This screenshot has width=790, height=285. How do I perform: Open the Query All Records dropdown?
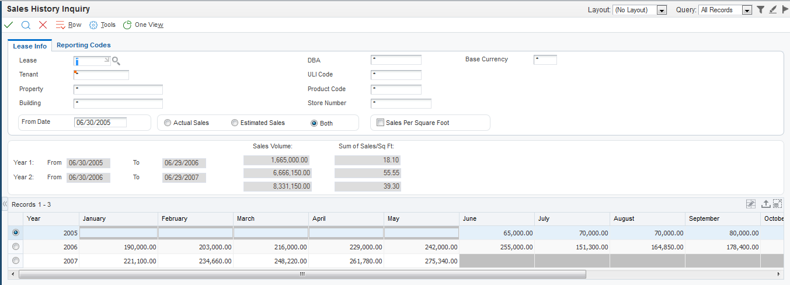(746, 11)
